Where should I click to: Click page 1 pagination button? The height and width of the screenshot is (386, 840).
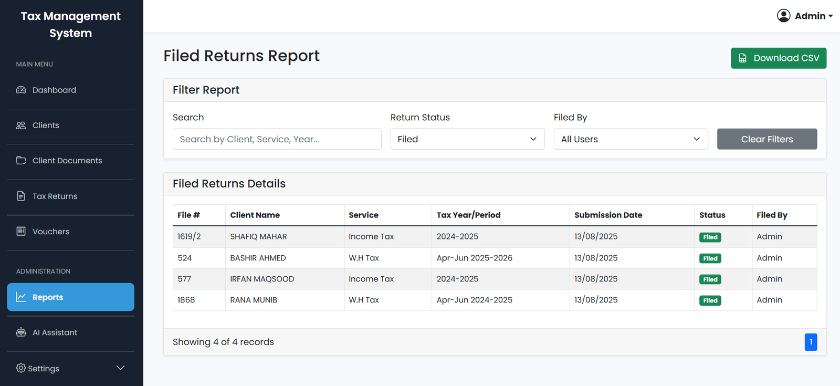(x=811, y=342)
